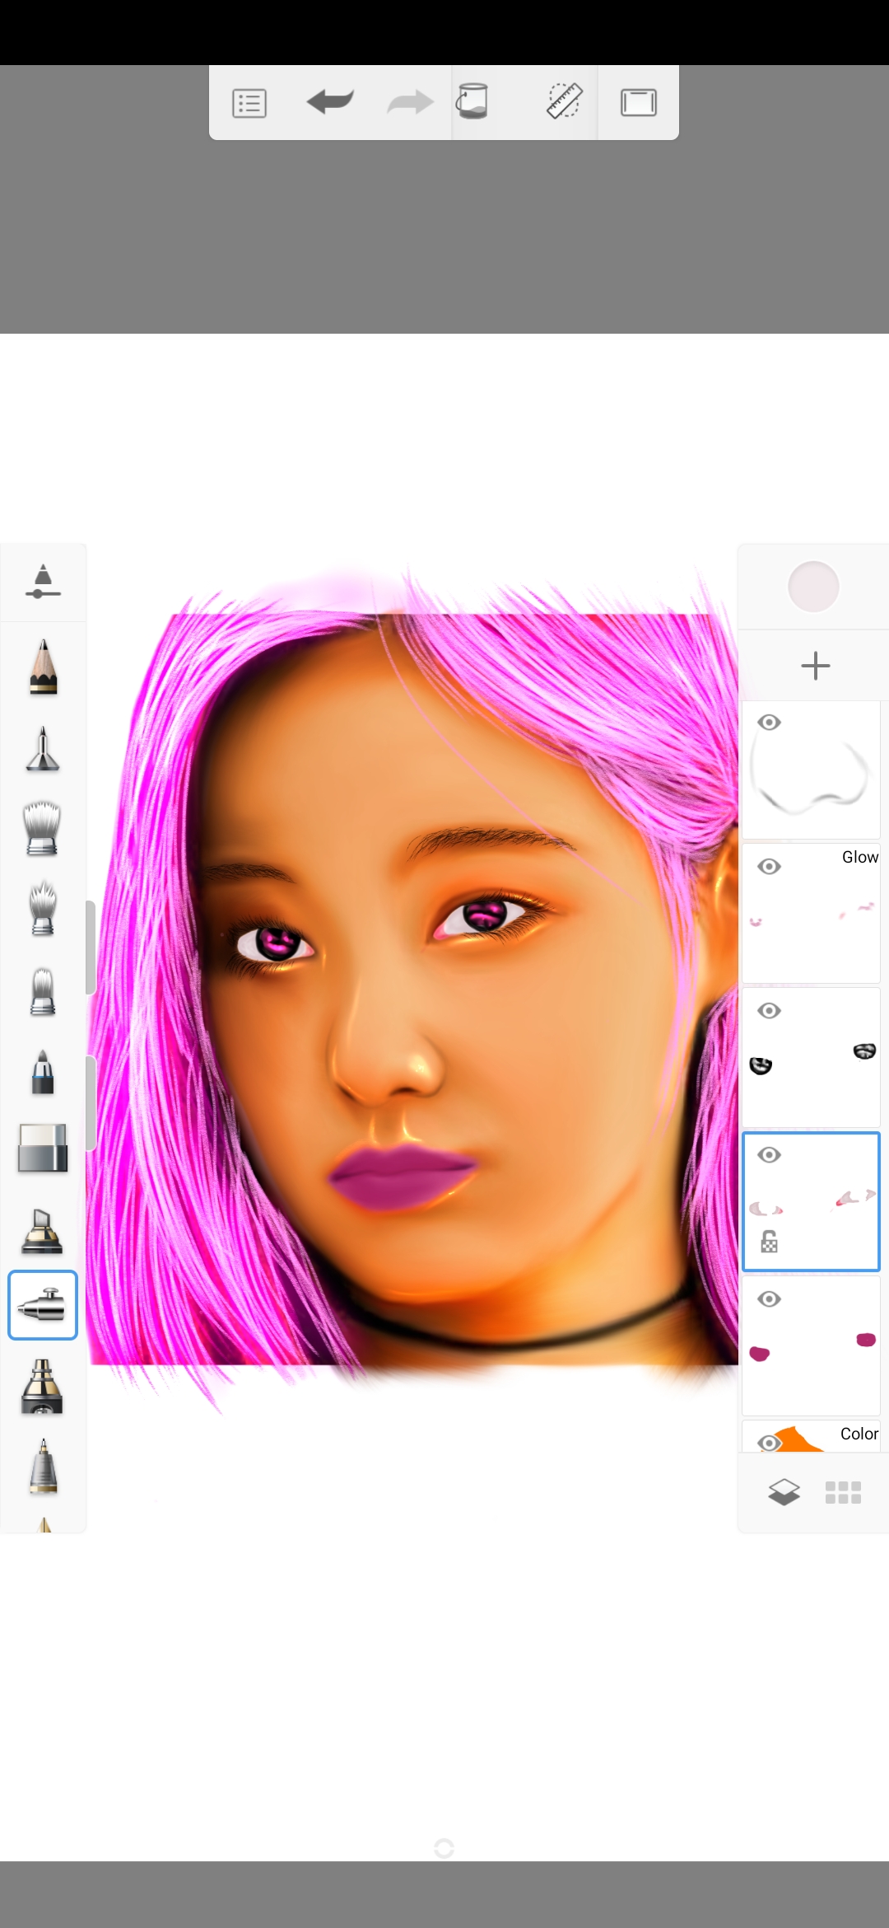Hide the purple lips layer

coord(770,1299)
